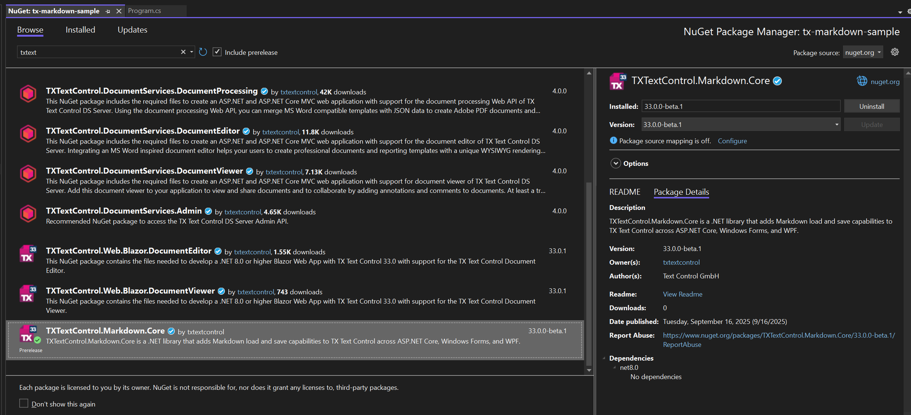Click the refresh search icon

pos(203,52)
